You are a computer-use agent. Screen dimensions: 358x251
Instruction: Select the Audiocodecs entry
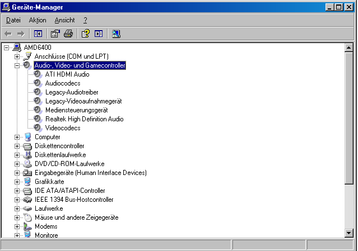coord(63,83)
